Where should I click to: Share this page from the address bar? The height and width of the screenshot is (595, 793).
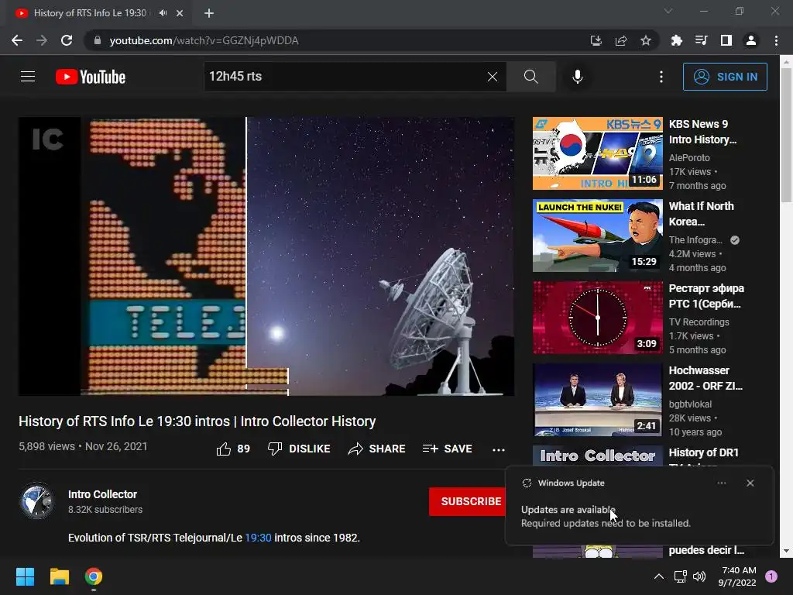tap(620, 40)
